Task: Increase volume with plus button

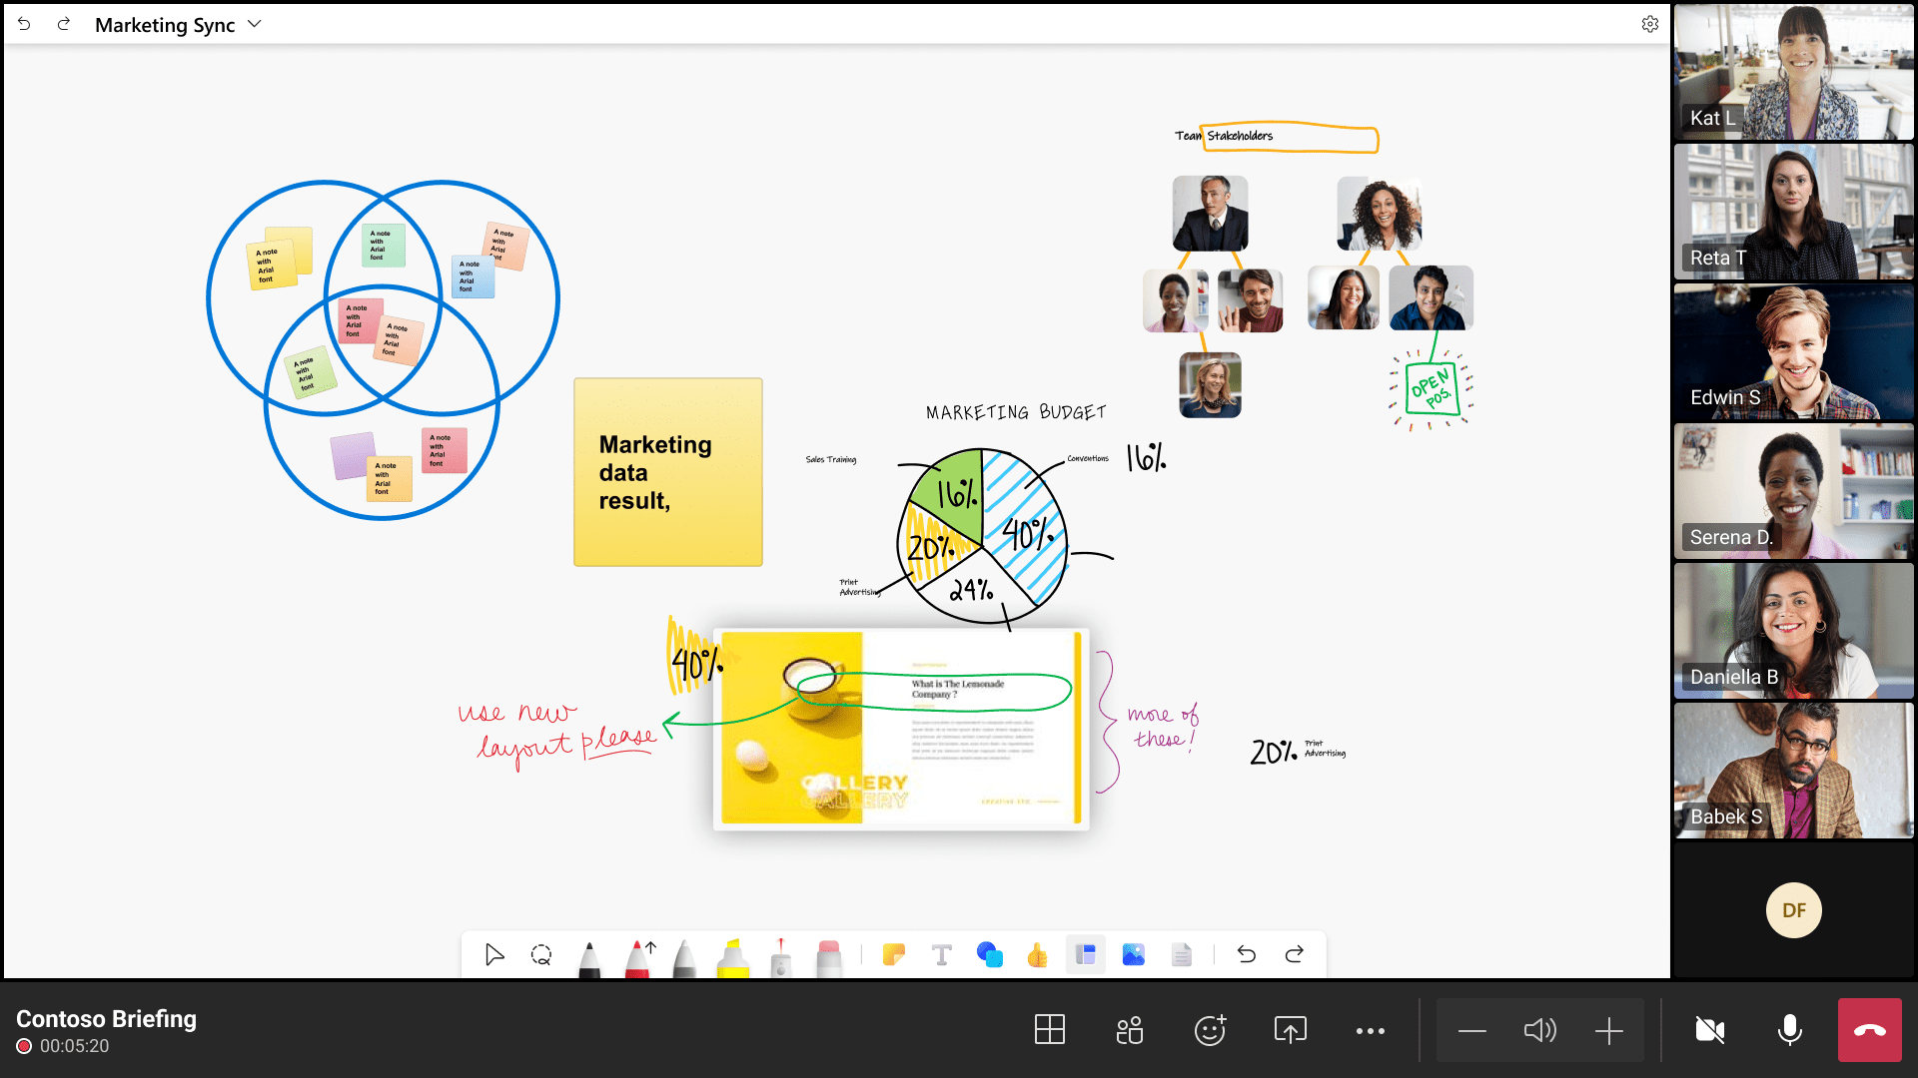Action: (x=1608, y=1030)
